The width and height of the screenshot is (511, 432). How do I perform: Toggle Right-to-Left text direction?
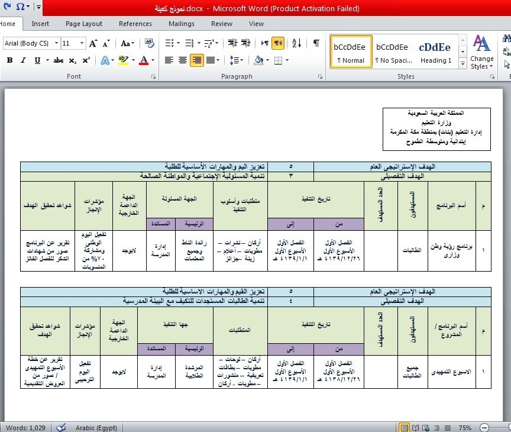[x=278, y=43]
